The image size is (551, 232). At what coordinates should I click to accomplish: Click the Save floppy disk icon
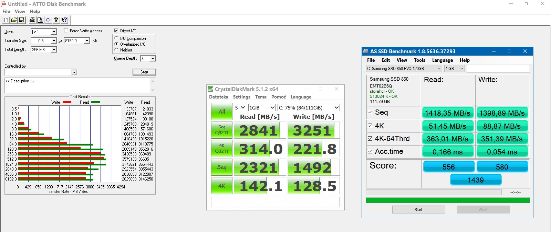pos(22,20)
